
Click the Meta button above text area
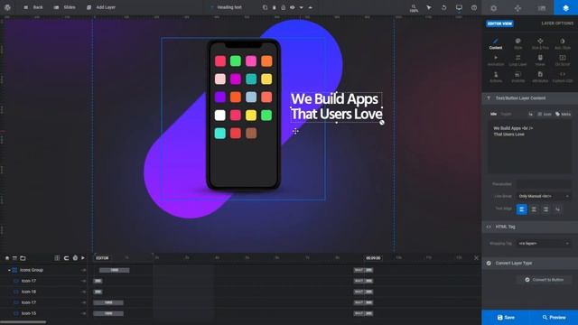(564, 115)
